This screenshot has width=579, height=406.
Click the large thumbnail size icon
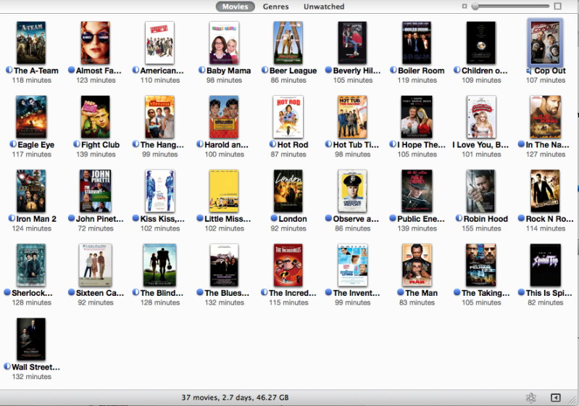point(557,7)
